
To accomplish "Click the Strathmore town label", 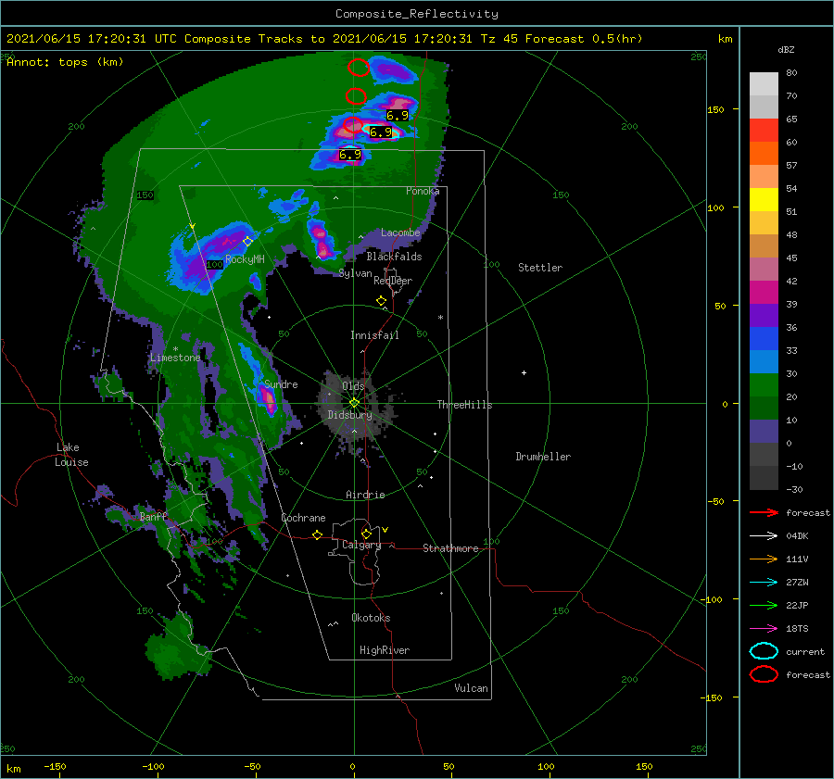I will coord(450,548).
